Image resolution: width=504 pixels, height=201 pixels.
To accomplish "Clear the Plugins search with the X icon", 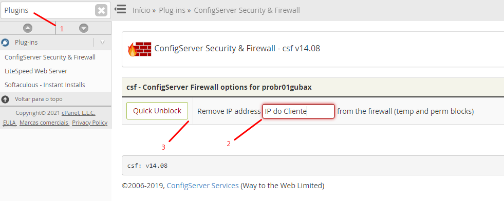I will click(101, 11).
